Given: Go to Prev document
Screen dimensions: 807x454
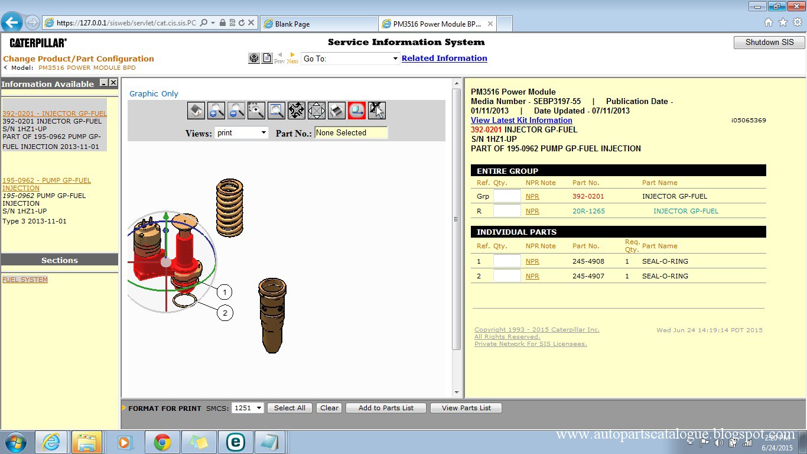Looking at the screenshot, I should [x=279, y=58].
